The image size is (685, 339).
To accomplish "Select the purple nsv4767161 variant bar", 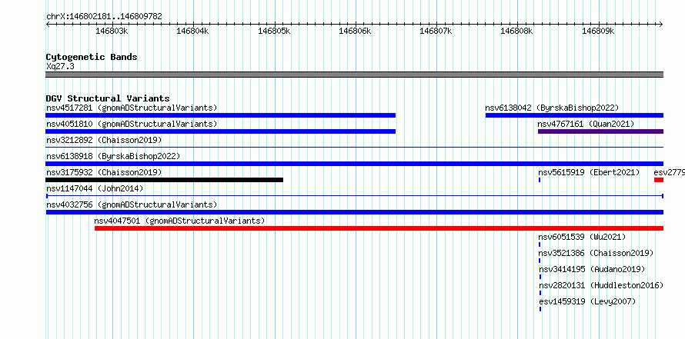I will pyautogui.click(x=600, y=131).
